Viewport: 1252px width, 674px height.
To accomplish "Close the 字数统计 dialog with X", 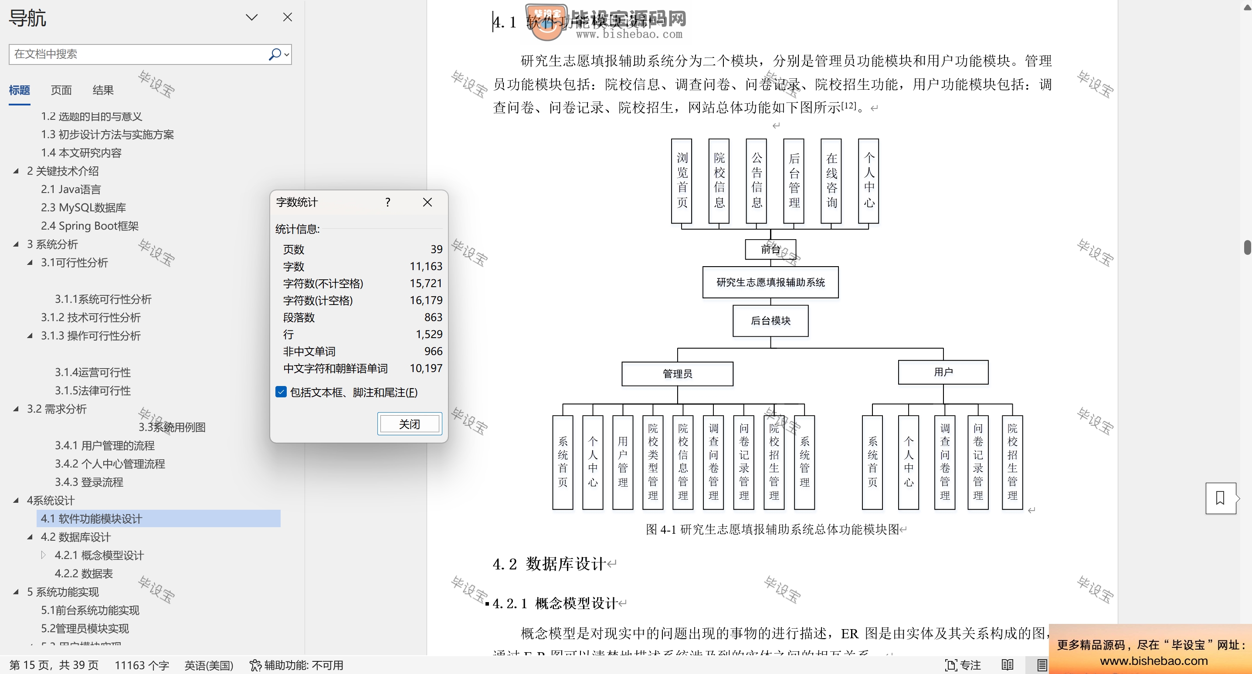I will tap(428, 202).
